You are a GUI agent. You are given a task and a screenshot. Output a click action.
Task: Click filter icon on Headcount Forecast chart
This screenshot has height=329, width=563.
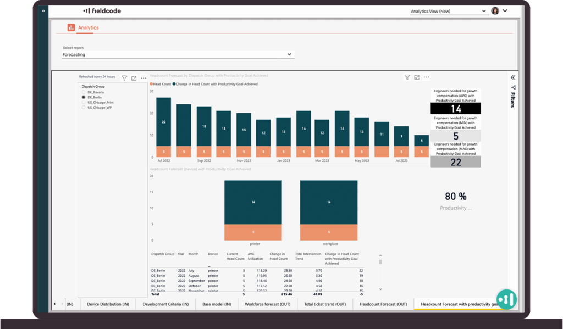point(407,77)
